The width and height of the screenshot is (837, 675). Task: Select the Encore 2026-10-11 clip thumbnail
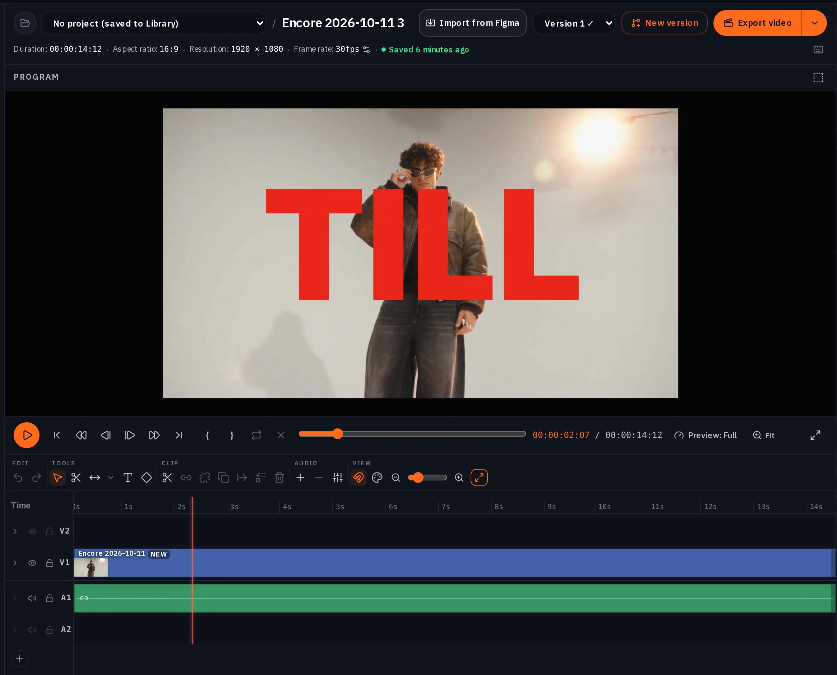[x=91, y=567]
